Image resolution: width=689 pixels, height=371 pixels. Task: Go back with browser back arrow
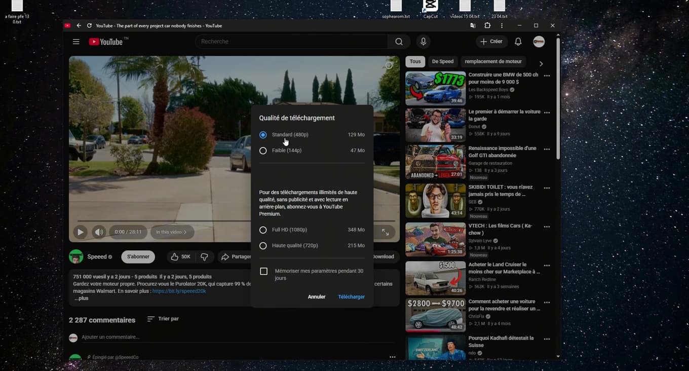[x=79, y=25]
